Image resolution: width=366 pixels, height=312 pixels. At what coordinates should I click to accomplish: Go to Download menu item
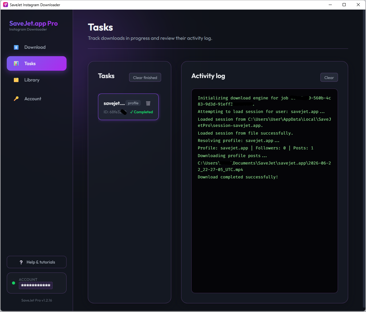coord(37,47)
